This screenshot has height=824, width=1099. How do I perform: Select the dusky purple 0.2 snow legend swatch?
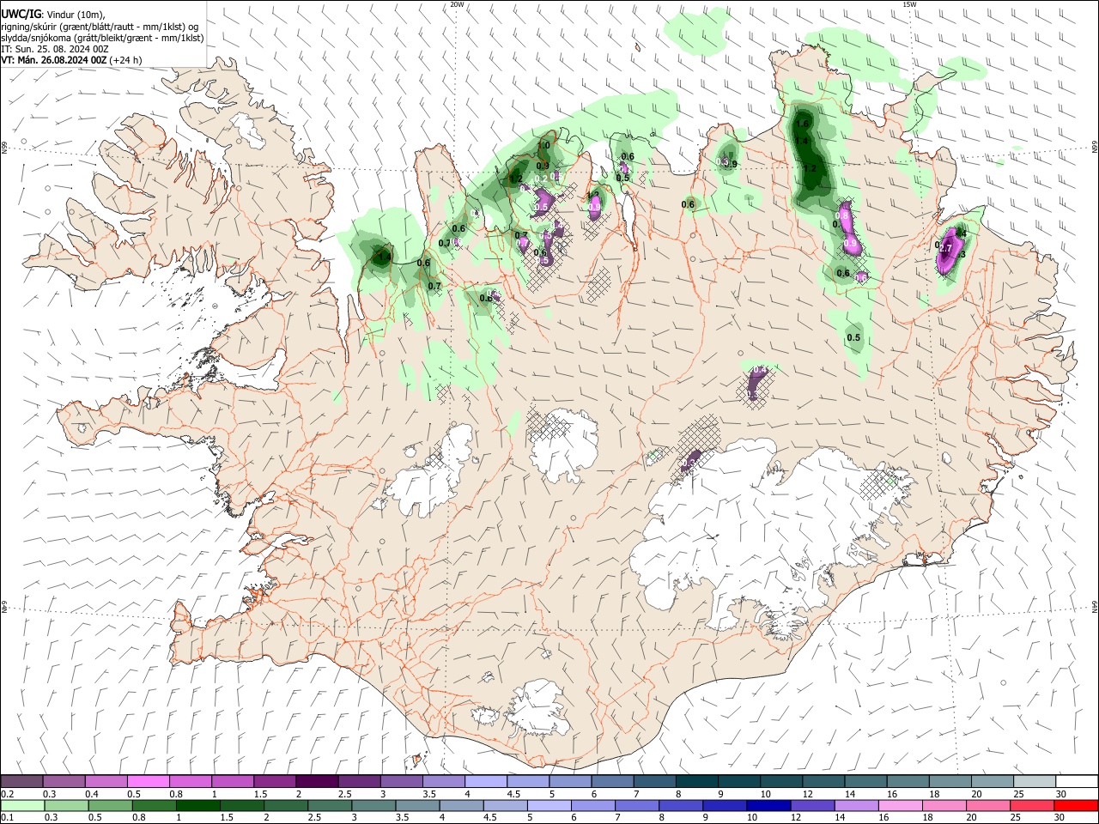(21, 782)
